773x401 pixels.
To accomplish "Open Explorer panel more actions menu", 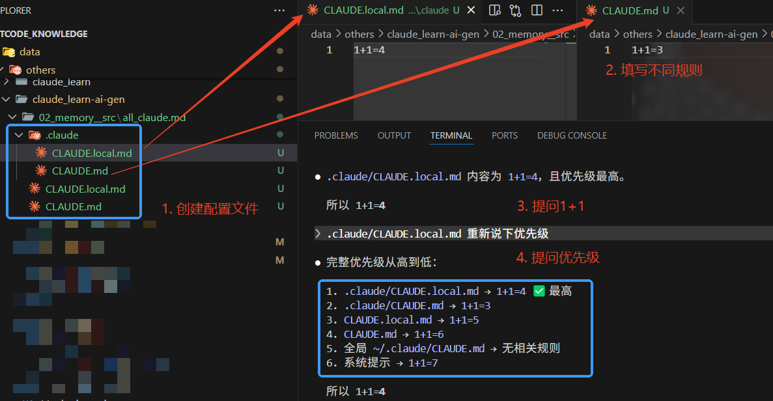I will tap(279, 10).
